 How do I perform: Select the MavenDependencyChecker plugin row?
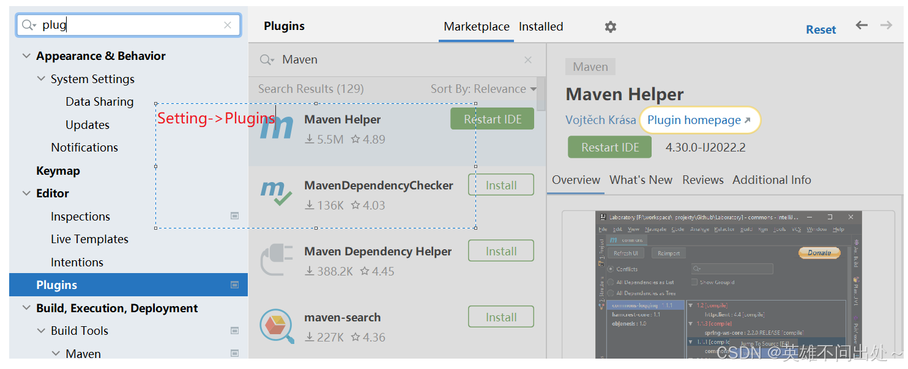pos(397,199)
